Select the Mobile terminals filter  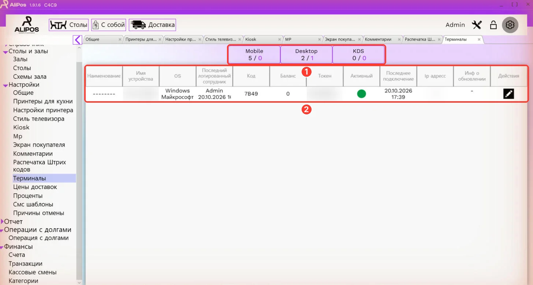[254, 54]
